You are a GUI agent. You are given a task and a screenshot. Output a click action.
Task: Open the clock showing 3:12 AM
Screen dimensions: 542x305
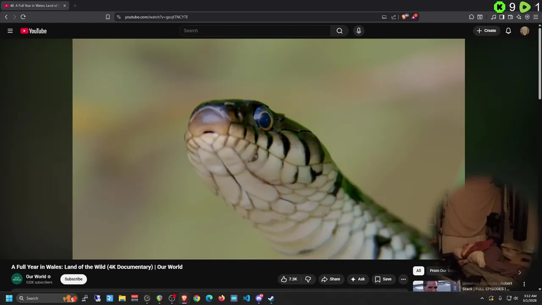[530, 298]
